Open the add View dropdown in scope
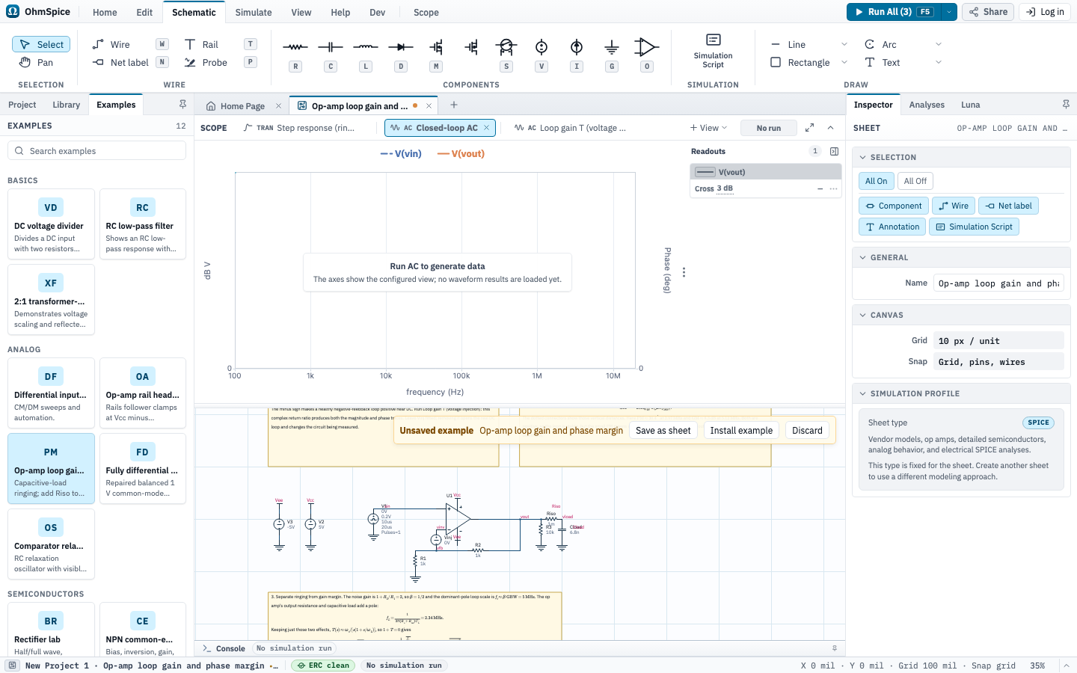Screen dimensions: 1077x673 [708, 128]
